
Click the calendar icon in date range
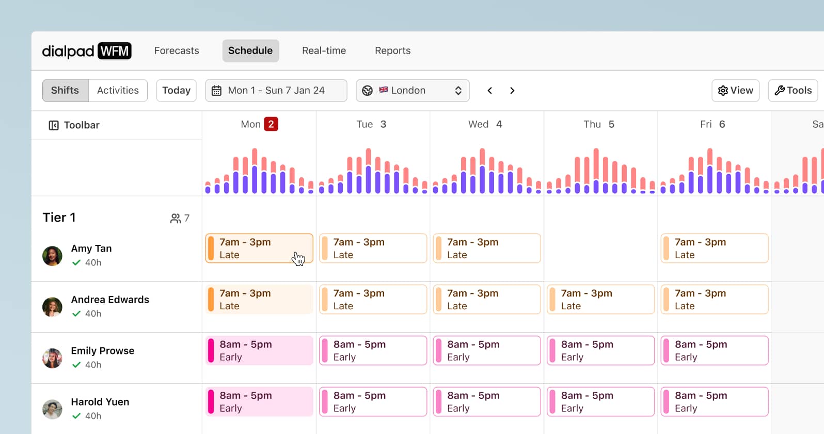[217, 91]
